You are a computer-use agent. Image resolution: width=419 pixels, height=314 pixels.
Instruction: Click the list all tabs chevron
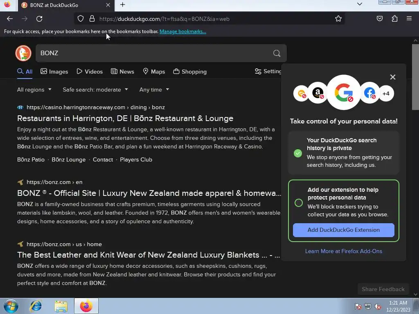(x=360, y=4)
